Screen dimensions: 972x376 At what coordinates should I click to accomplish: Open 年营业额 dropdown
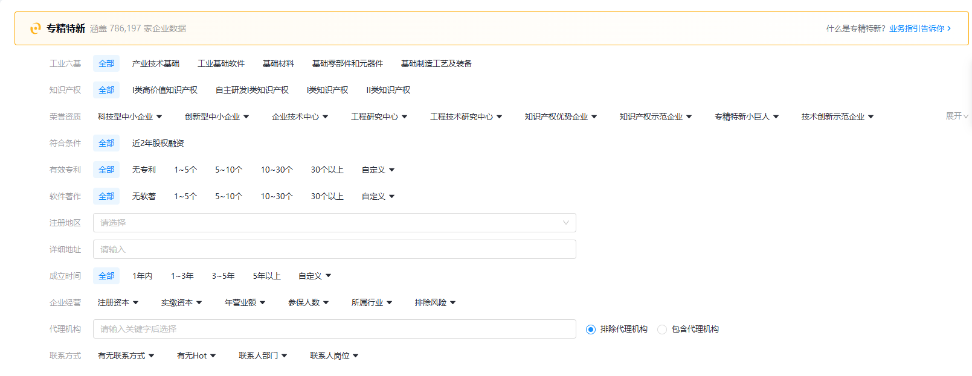point(245,302)
